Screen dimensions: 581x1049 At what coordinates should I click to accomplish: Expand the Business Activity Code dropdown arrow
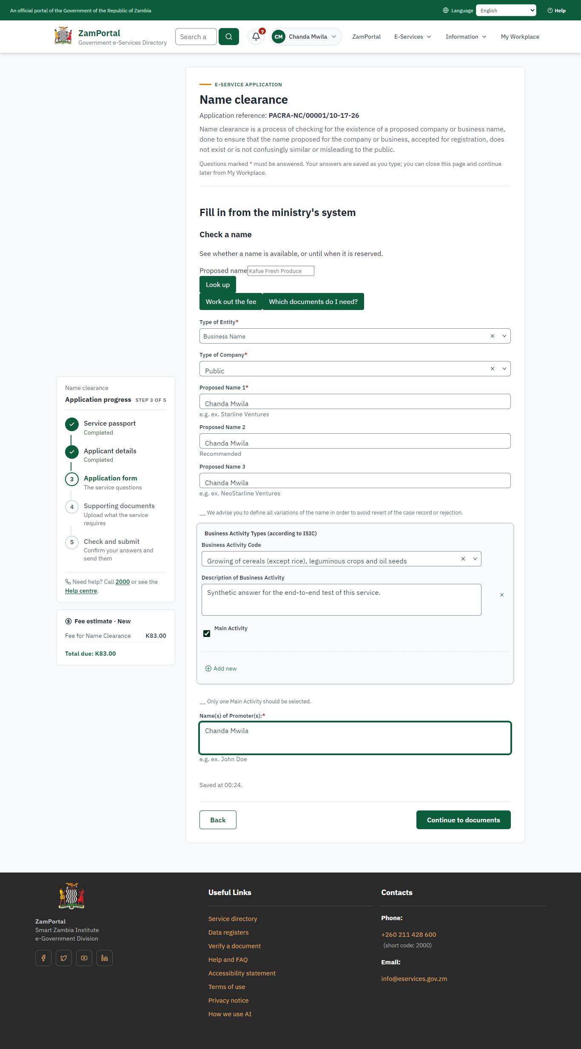tap(475, 559)
